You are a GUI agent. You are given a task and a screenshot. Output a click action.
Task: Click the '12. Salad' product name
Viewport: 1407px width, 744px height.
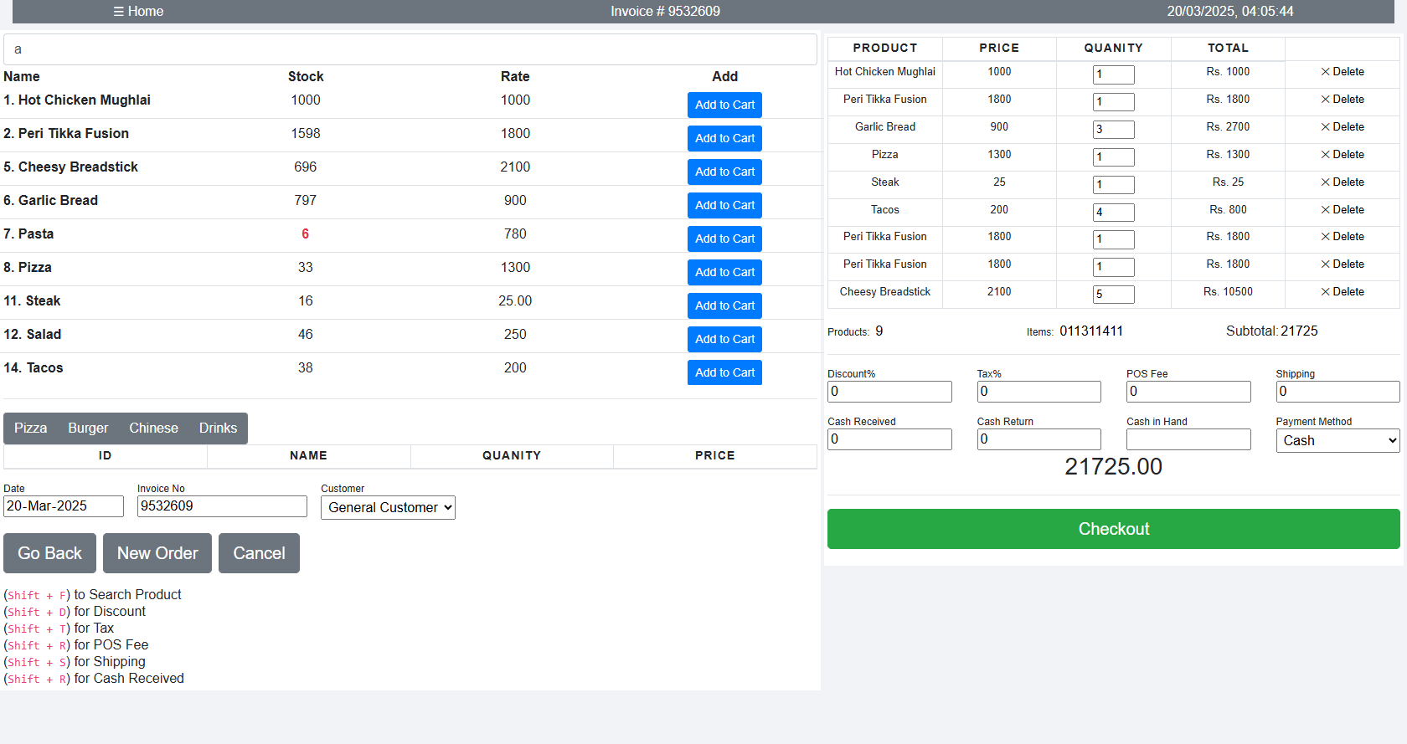pos(33,334)
